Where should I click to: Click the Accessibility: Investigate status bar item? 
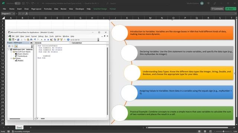(x=21, y=132)
